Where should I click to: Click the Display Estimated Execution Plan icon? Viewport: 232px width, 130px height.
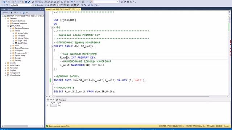click(51, 5)
